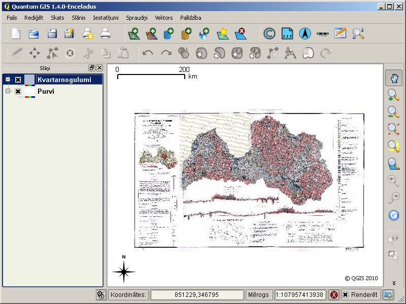The image size is (406, 304).
Task: Click the Purvi layer color swatch
Action: pyautogui.click(x=29, y=91)
